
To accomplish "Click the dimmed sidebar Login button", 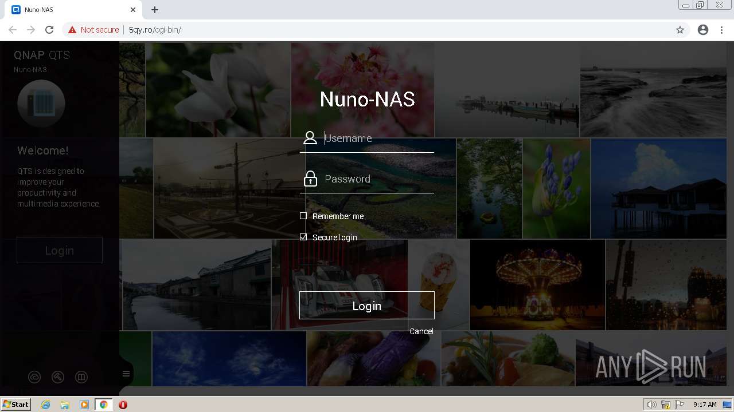I will click(60, 250).
